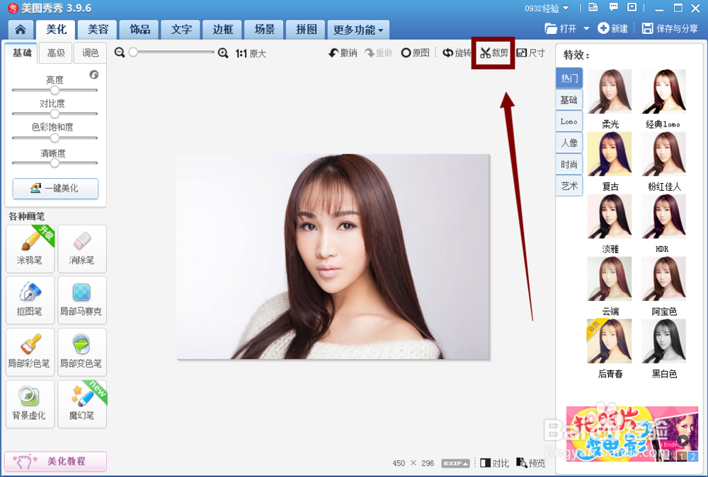708x477 pixels.
Task: Select the 局部马赛克 mosaic tool
Action: (x=81, y=300)
